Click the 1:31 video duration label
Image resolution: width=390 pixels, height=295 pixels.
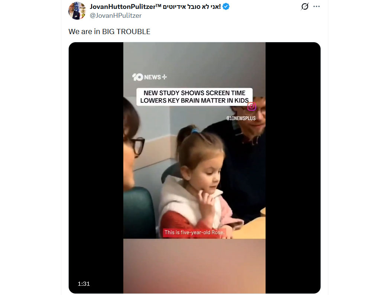(x=84, y=284)
